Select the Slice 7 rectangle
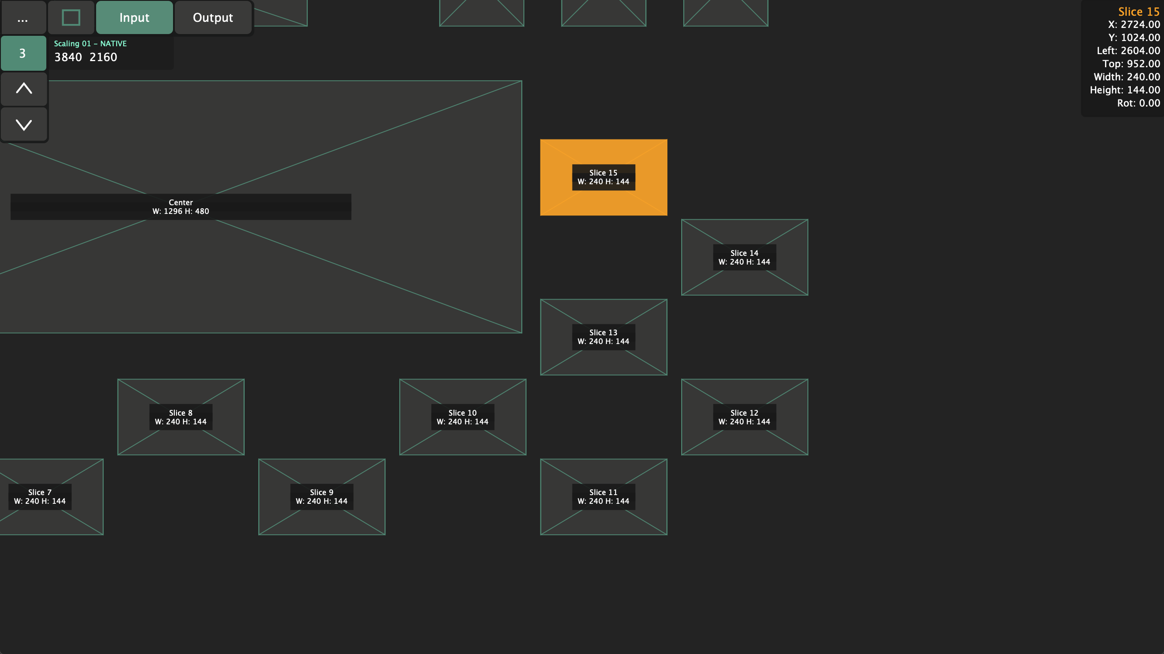 pyautogui.click(x=52, y=497)
